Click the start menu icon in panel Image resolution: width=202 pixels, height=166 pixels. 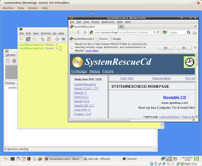[5, 159]
